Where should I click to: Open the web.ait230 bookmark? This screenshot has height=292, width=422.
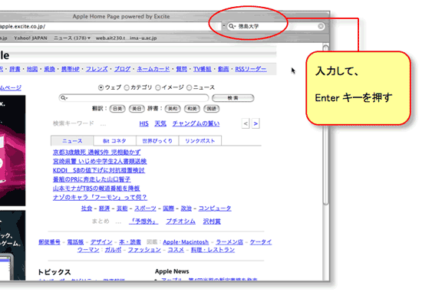[x=126, y=38]
